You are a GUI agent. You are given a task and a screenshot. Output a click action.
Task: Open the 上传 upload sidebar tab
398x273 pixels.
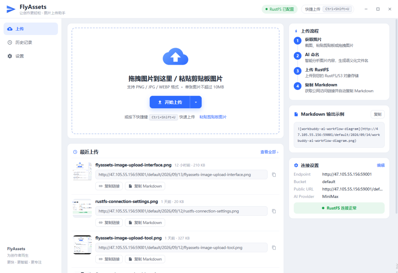[x=31, y=29]
